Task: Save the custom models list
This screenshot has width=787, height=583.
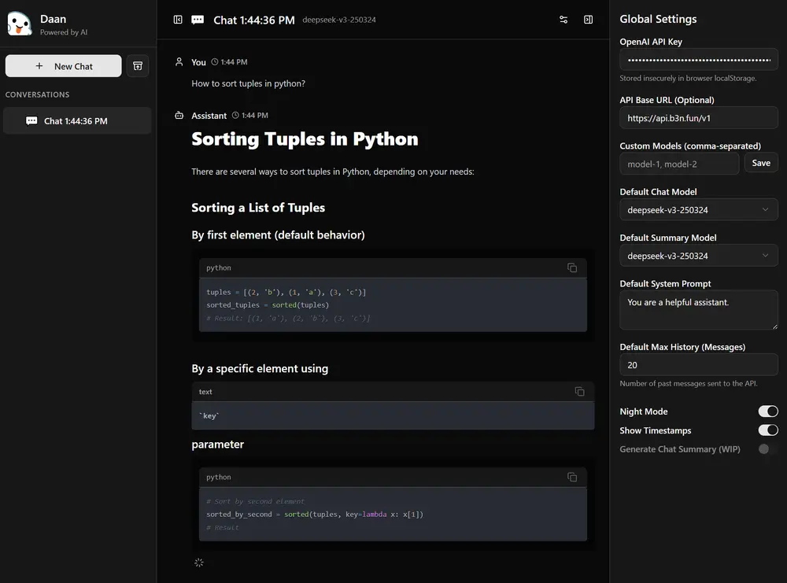Action: coord(761,163)
